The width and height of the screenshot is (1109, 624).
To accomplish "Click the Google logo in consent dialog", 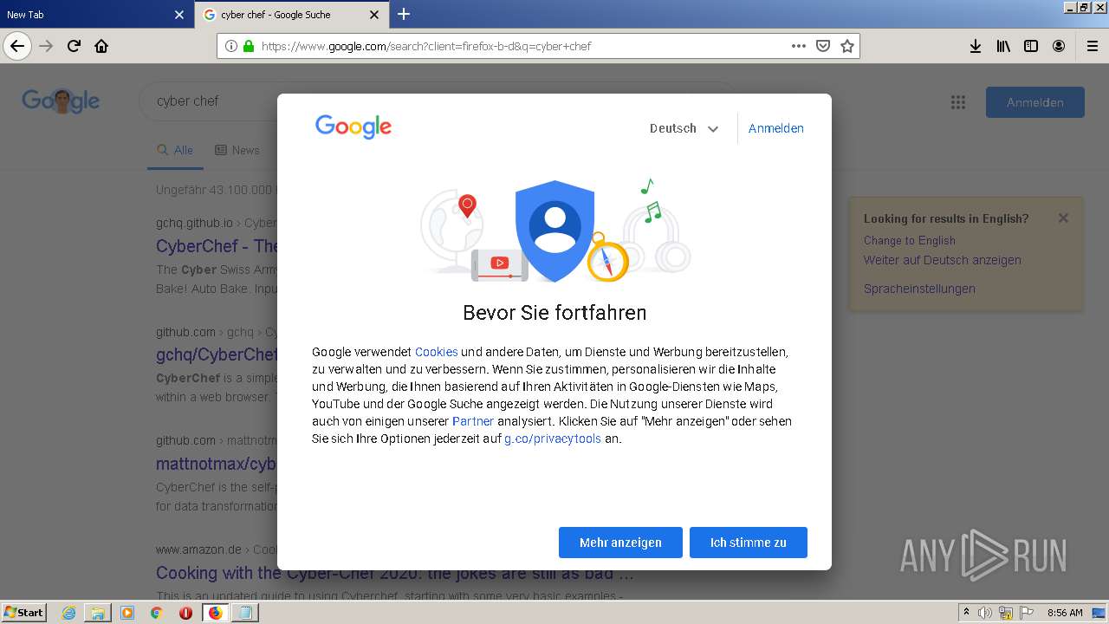I will [x=353, y=127].
